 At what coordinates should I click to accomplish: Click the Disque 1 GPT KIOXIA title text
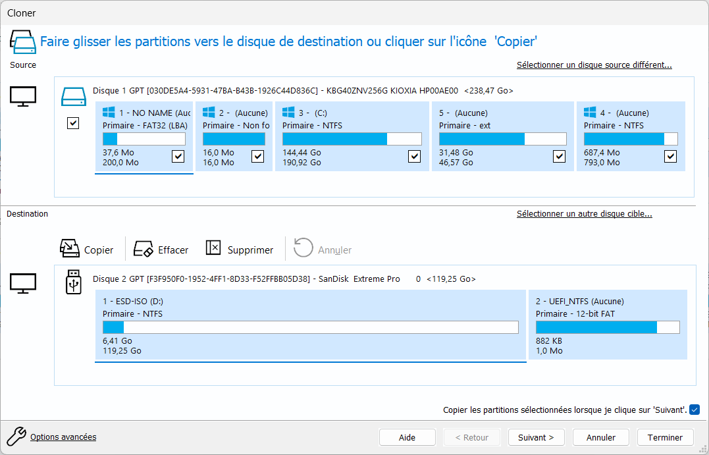pyautogui.click(x=303, y=90)
